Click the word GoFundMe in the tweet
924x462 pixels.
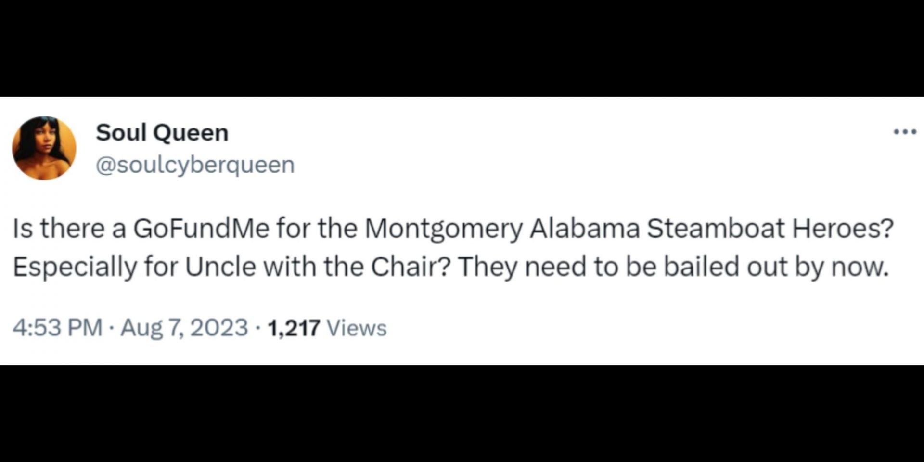201,228
